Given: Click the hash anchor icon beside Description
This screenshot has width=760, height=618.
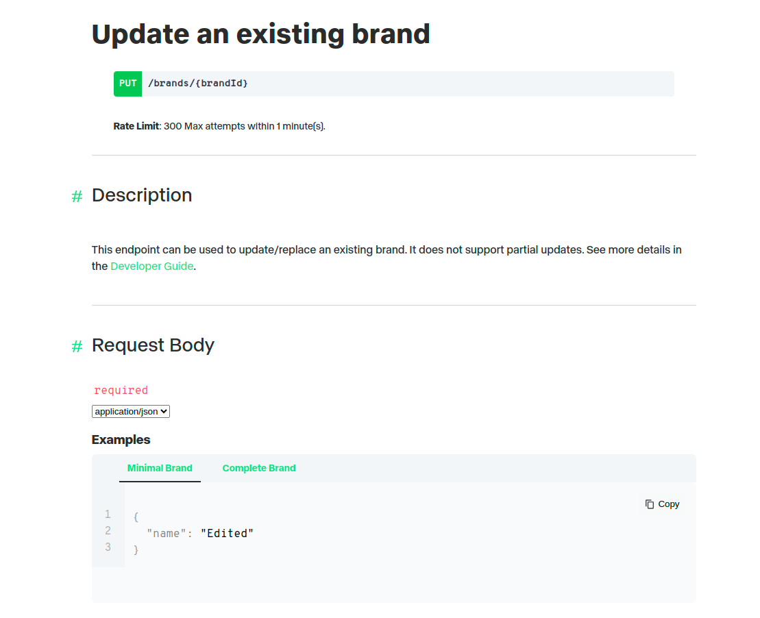Looking at the screenshot, I should pos(77,197).
